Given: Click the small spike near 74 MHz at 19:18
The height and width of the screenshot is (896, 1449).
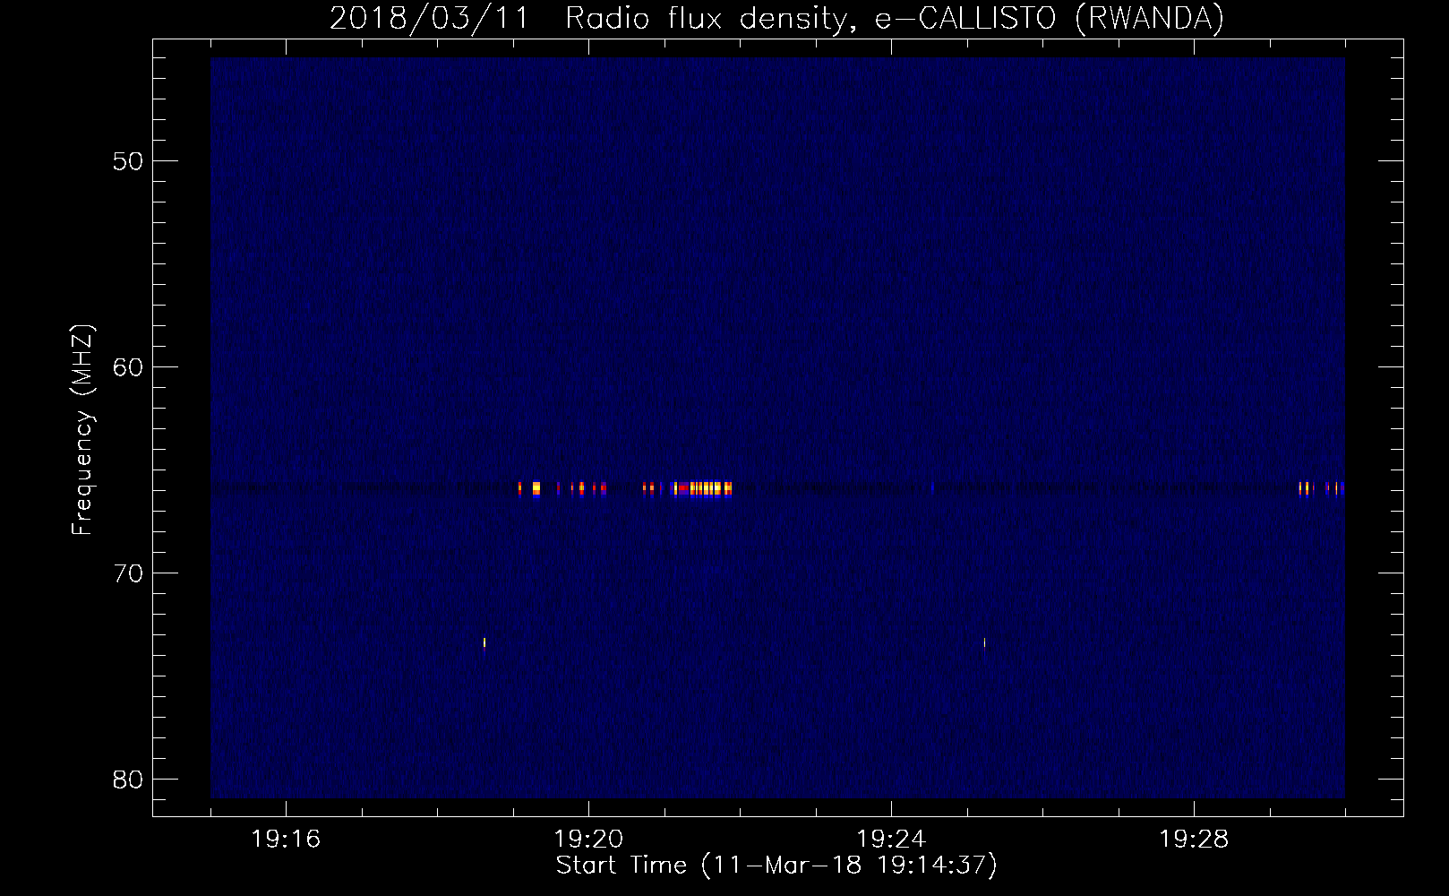Looking at the screenshot, I should (x=484, y=642).
